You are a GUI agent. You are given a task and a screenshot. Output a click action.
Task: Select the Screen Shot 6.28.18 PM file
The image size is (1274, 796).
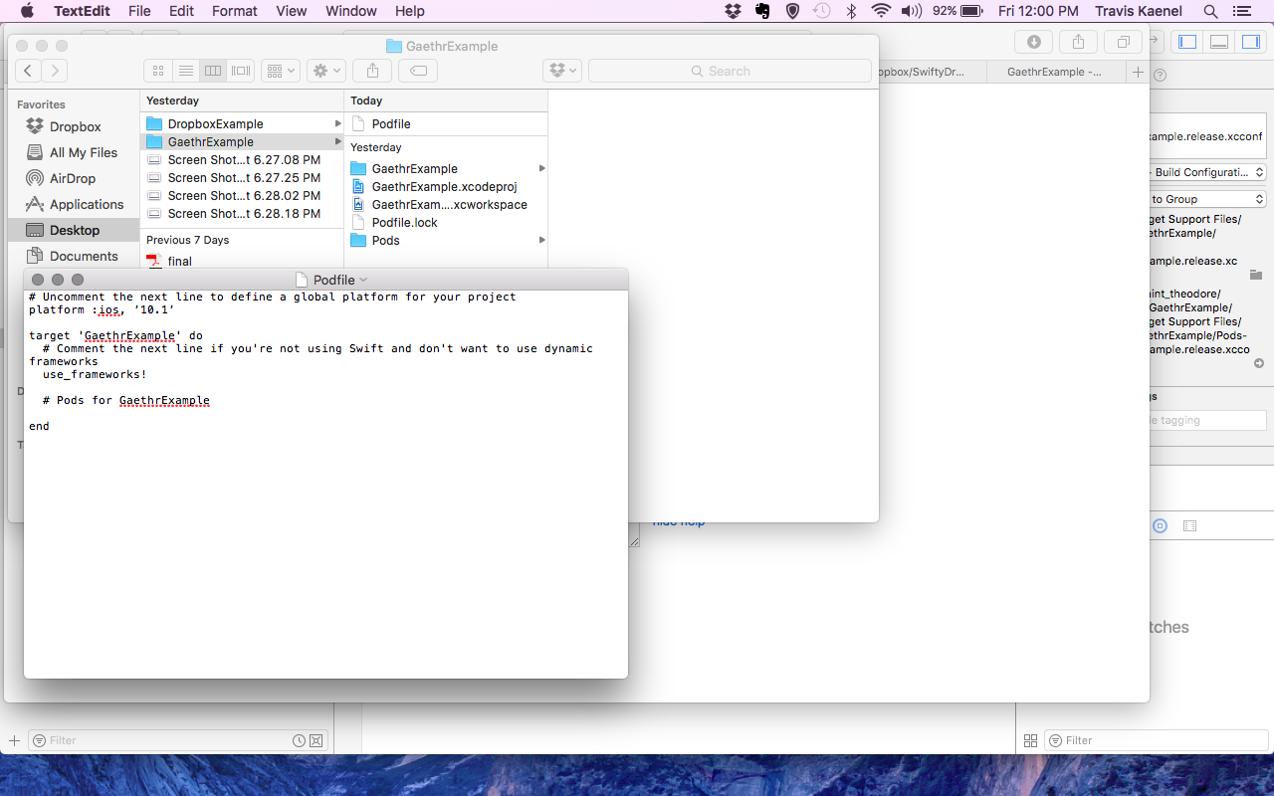click(244, 213)
